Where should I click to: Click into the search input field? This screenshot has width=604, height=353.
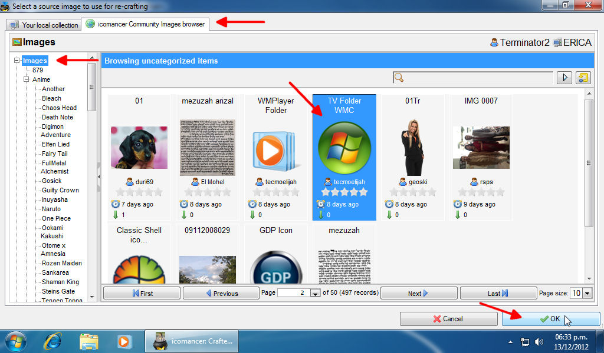pyautogui.click(x=473, y=78)
